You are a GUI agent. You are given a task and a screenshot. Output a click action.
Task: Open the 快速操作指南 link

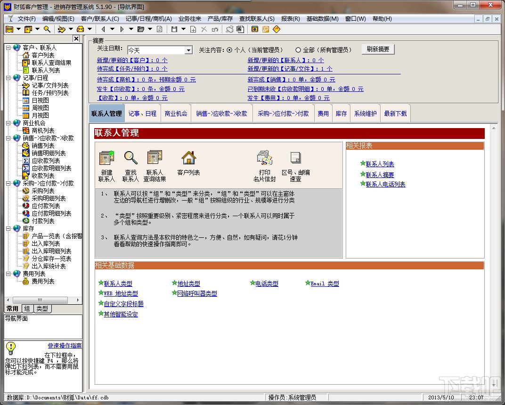[65, 346]
